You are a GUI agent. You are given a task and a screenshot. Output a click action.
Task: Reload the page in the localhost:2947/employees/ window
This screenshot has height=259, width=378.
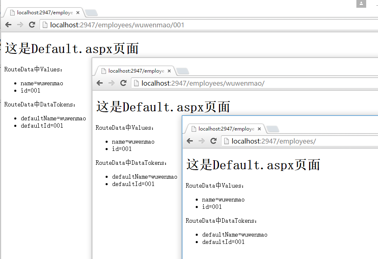213,141
